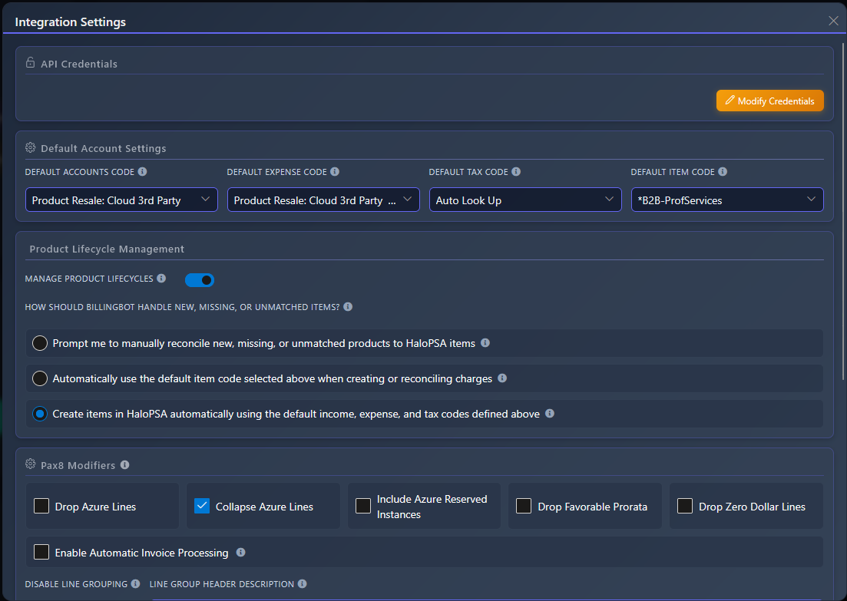Check the Drop Favorable Prorata checkbox

pos(524,507)
